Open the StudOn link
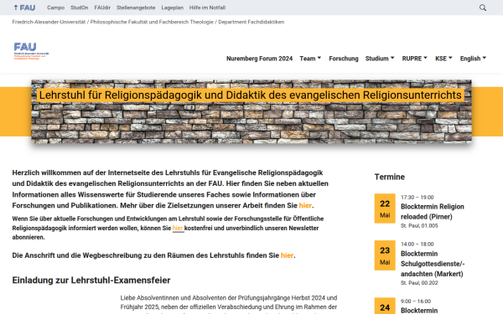Image resolution: width=503 pixels, height=314 pixels. pos(80,8)
